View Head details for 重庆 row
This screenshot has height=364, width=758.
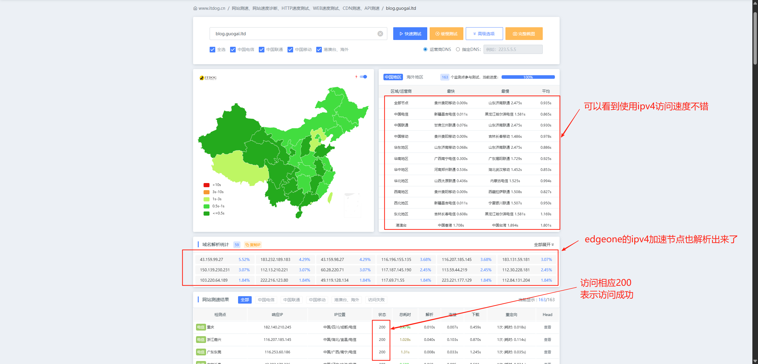[547, 327]
